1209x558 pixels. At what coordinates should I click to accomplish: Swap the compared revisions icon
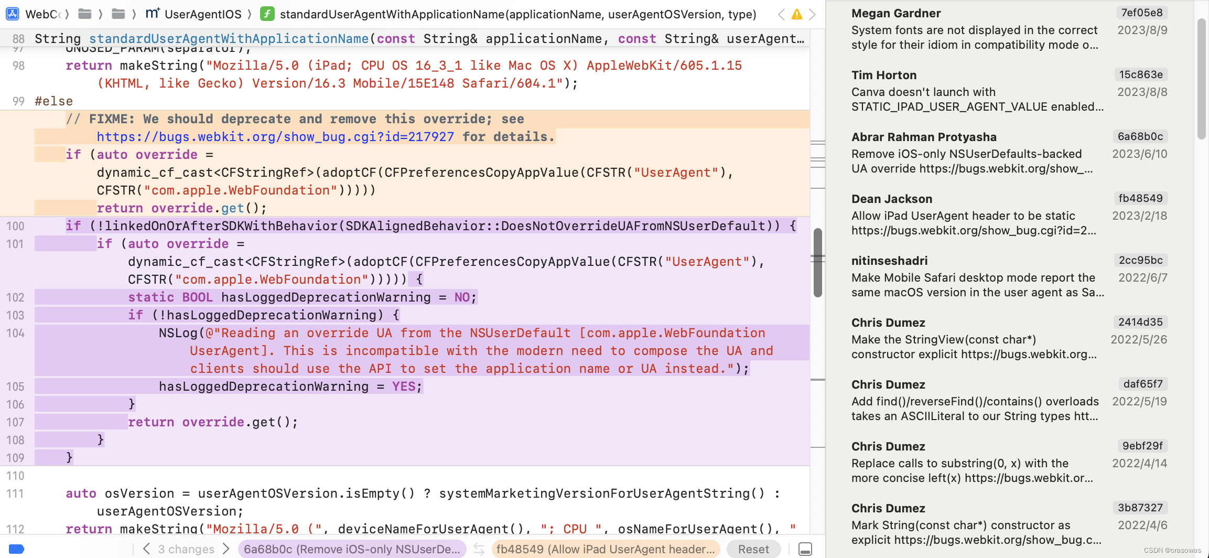click(479, 549)
